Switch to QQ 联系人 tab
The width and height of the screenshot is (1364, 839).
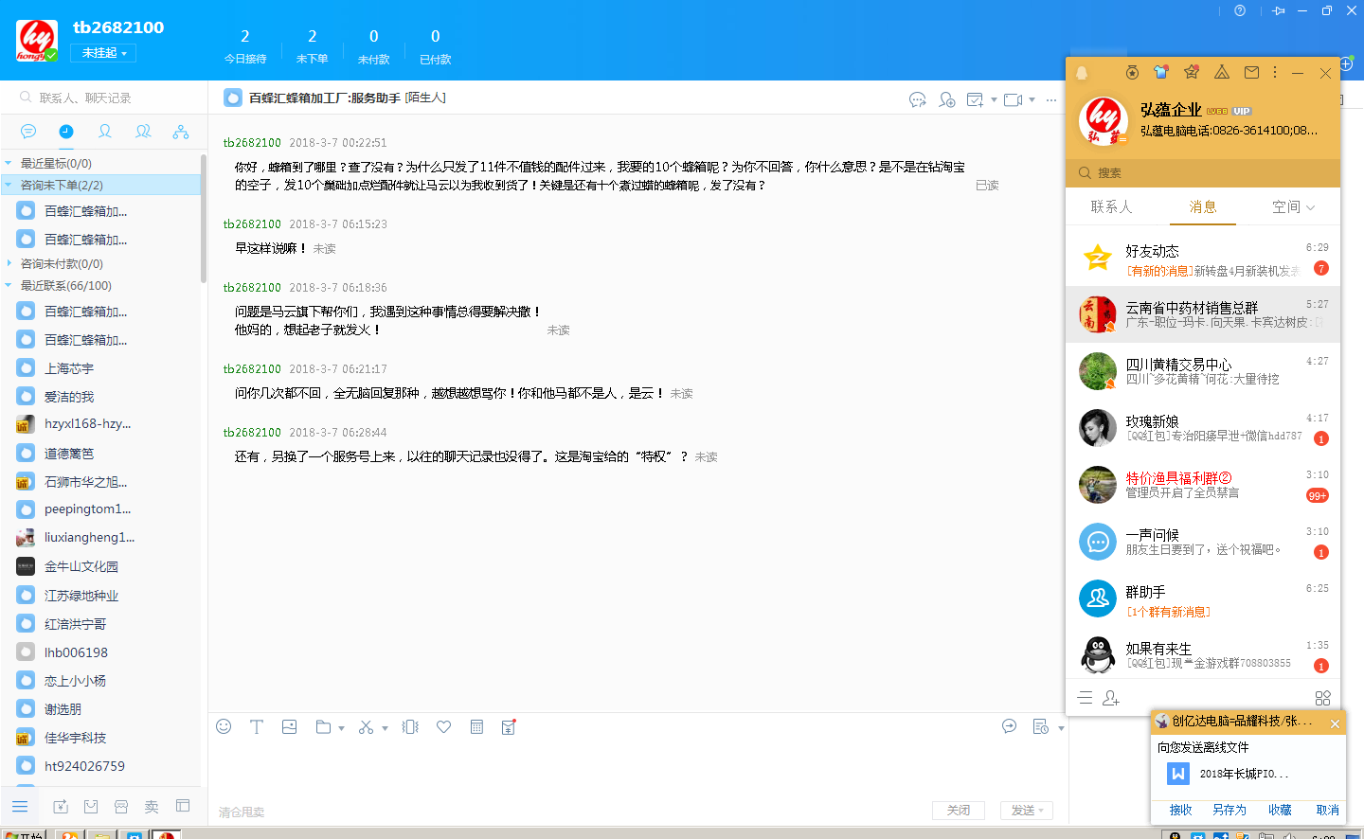coord(1111,206)
